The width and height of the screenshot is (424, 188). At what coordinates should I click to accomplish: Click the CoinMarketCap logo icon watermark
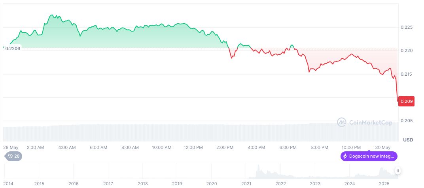(x=341, y=123)
